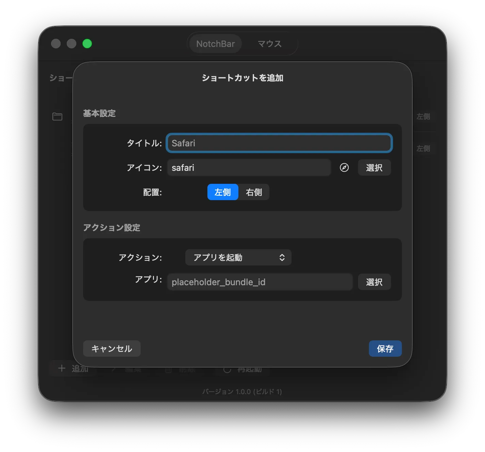Click the second 左側 label in background list
The height and width of the screenshot is (452, 485).
pyautogui.click(x=423, y=149)
